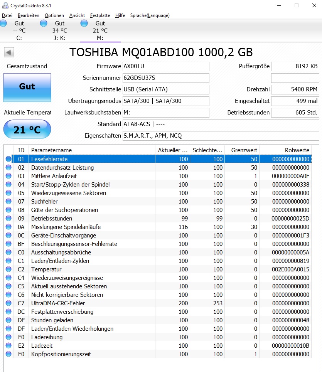Click the blue status orb for drive J: K:

pos(44,23)
